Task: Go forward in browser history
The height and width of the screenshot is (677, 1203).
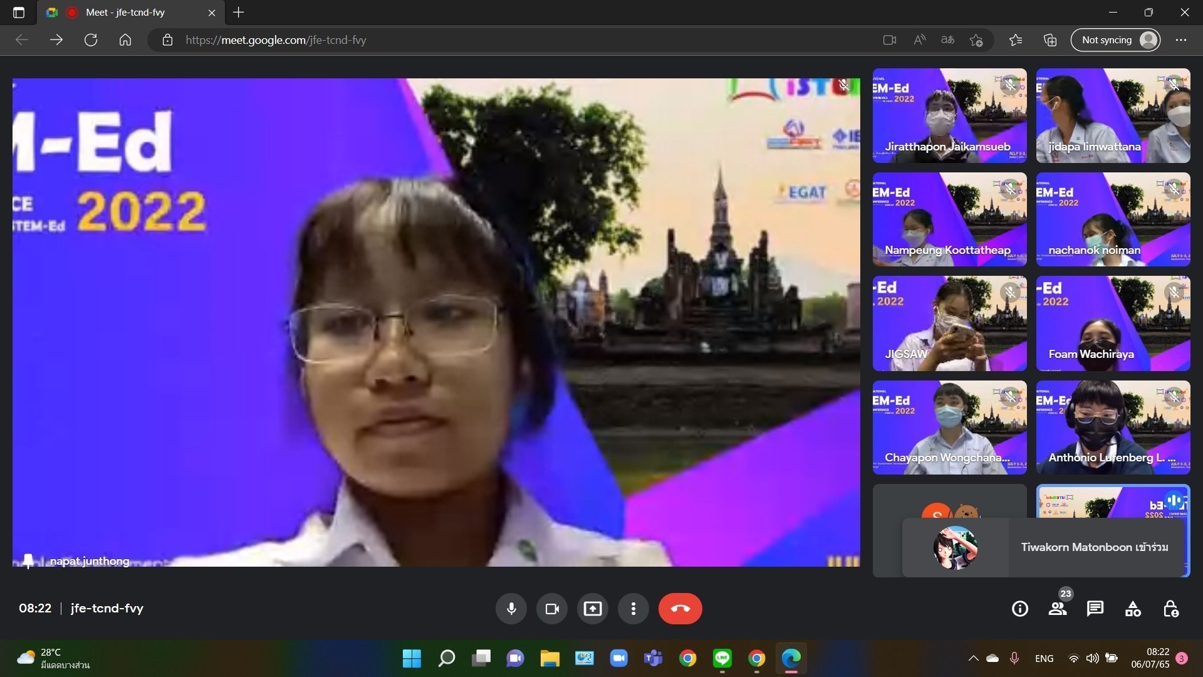Action: (x=56, y=40)
